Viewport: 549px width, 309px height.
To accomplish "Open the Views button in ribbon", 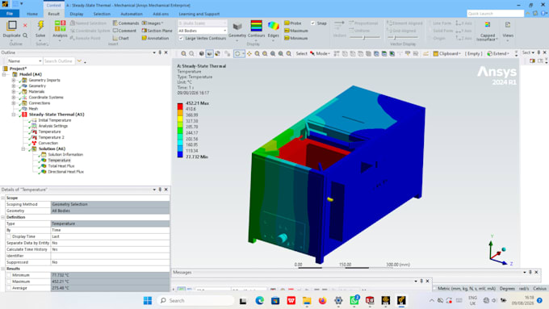I will point(508,29).
